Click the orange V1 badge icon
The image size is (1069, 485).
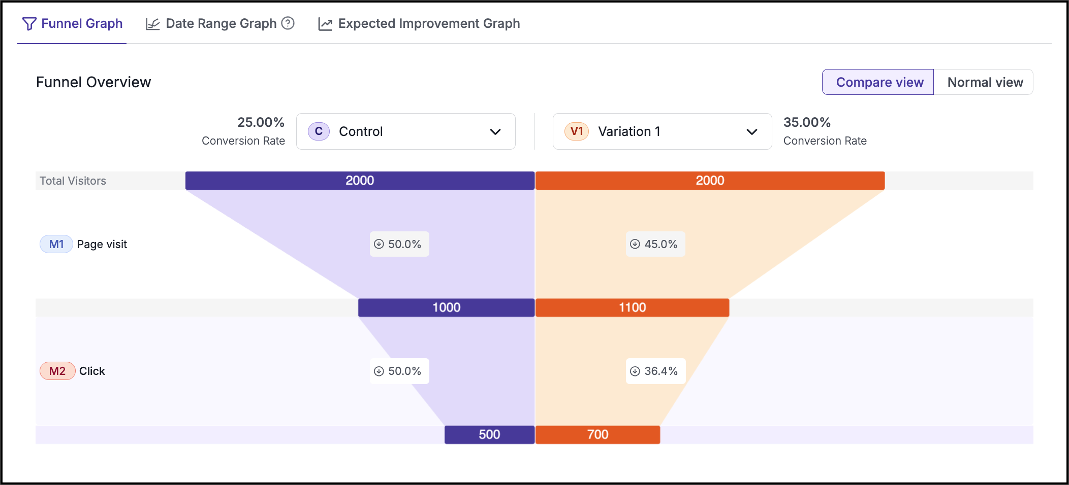577,131
